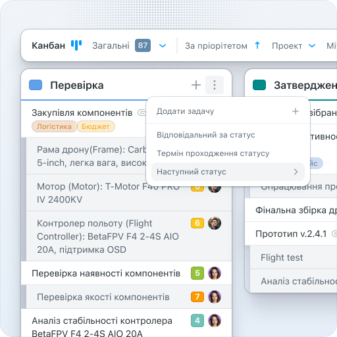This screenshot has width=337, height=337.
Task: Click assignee avatar on Аналіз стабільності контролера
Action: point(215,321)
